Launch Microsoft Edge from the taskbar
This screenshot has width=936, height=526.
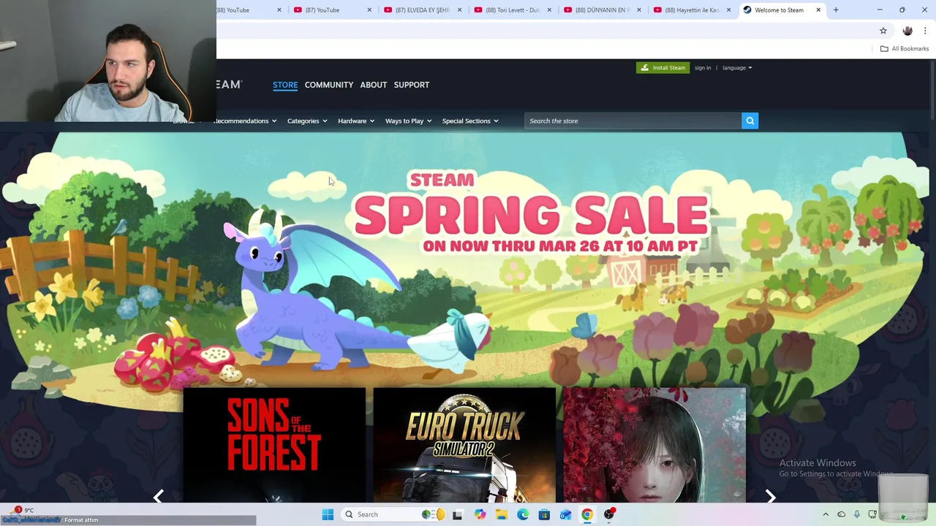[x=523, y=514]
